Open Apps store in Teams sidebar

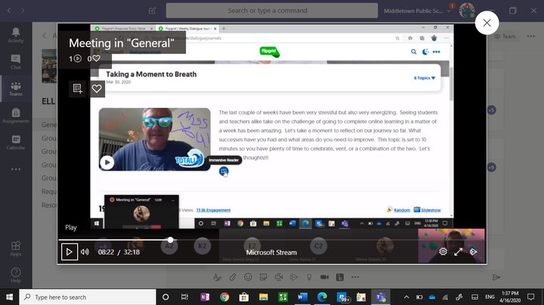(x=16, y=248)
